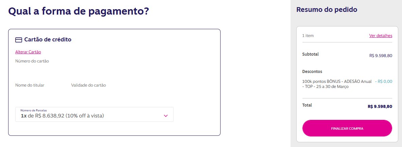Viewport: 402px width, 147px height.
Task: Click the - R$ 0,00 discount value
Action: pyautogui.click(x=384, y=81)
